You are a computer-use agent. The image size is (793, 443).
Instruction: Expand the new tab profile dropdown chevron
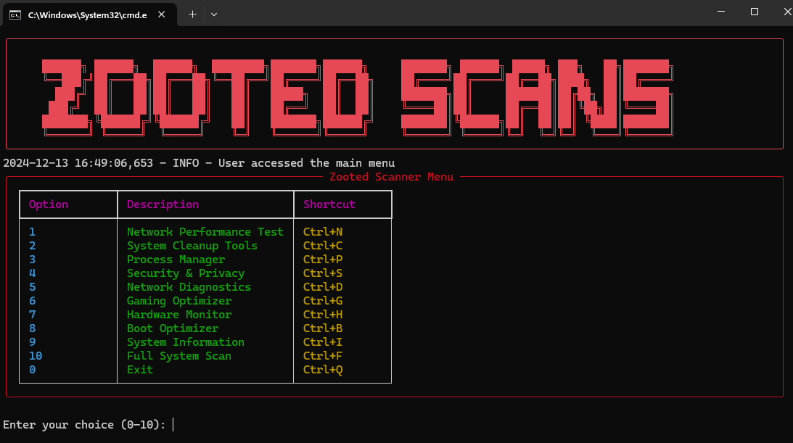pos(213,14)
